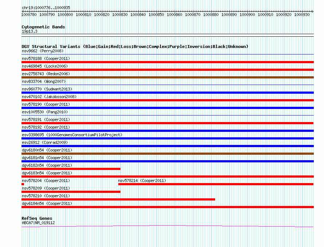Click ruler position 1000900
Screen dimensions: 324x247
247,15
